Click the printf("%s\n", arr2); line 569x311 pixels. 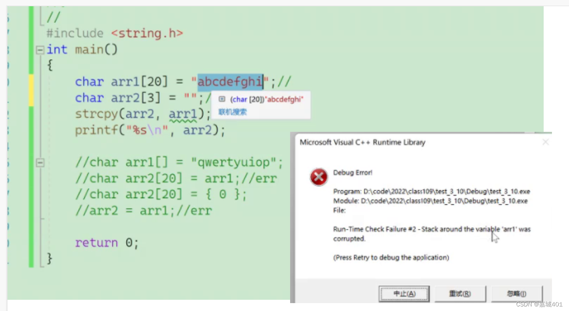150,131
